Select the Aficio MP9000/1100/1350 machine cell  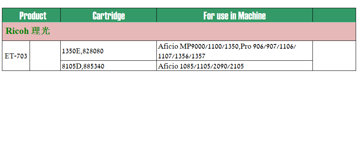pos(235,51)
